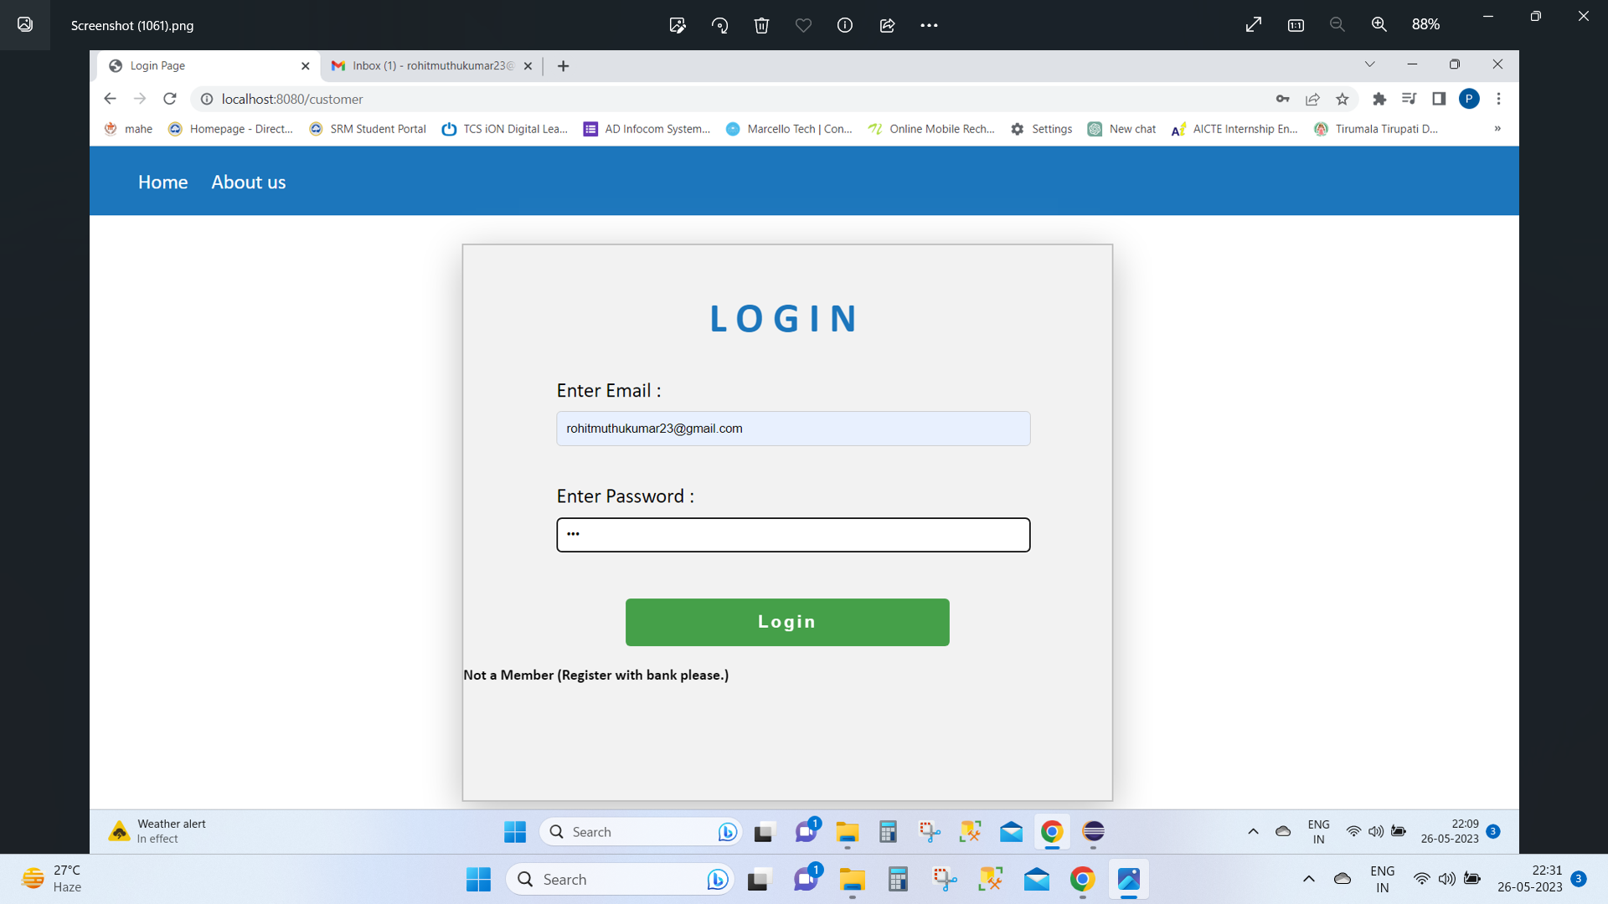Image resolution: width=1608 pixels, height=904 pixels.
Task: Launch Snipping Tool from the taskbar
Action: (945, 879)
